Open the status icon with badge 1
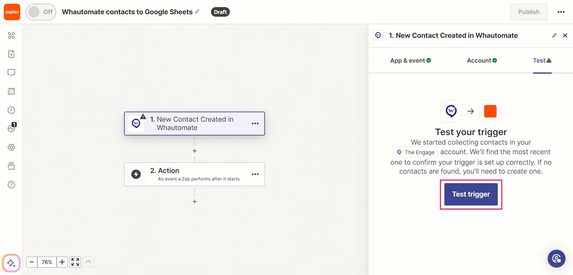573x275 pixels. coord(12,128)
